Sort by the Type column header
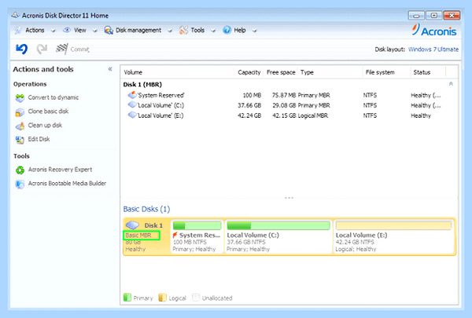The height and width of the screenshot is (318, 472). (307, 72)
